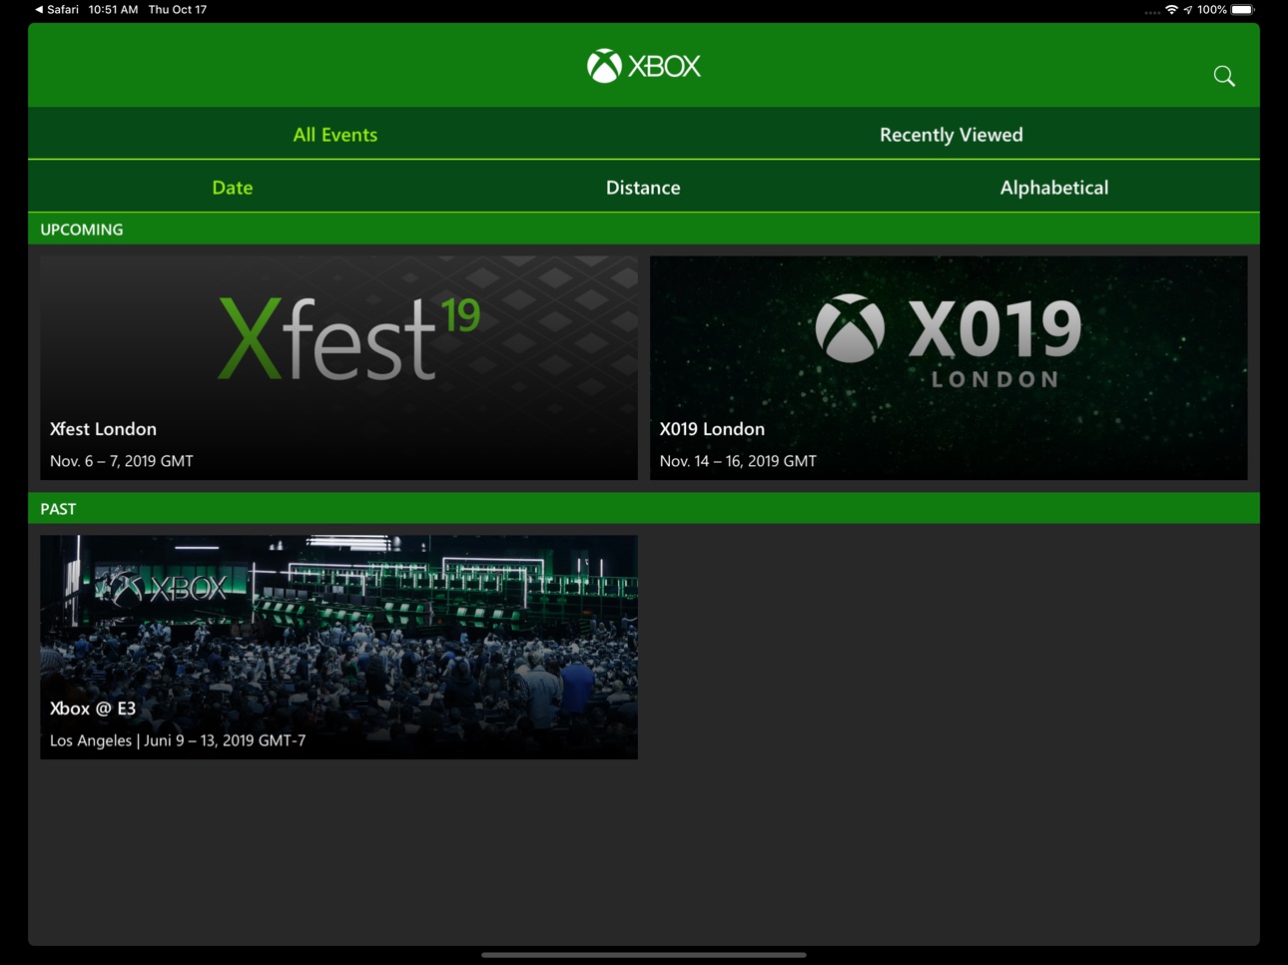Tap the 10:51 AM clock
Screen dimensions: 1288x965
pos(113,10)
